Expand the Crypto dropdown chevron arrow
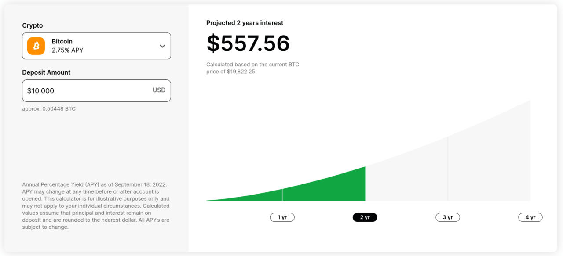 162,46
